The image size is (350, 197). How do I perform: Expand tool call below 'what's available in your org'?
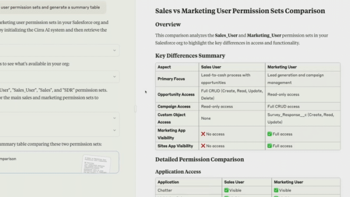pos(115,76)
